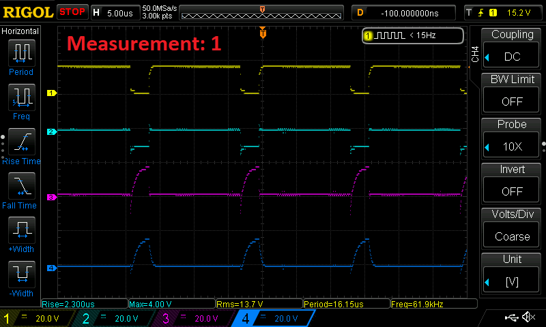The height and width of the screenshot is (327, 546).
Task: Click the D -100.000000ns delay readout
Action: point(403,13)
